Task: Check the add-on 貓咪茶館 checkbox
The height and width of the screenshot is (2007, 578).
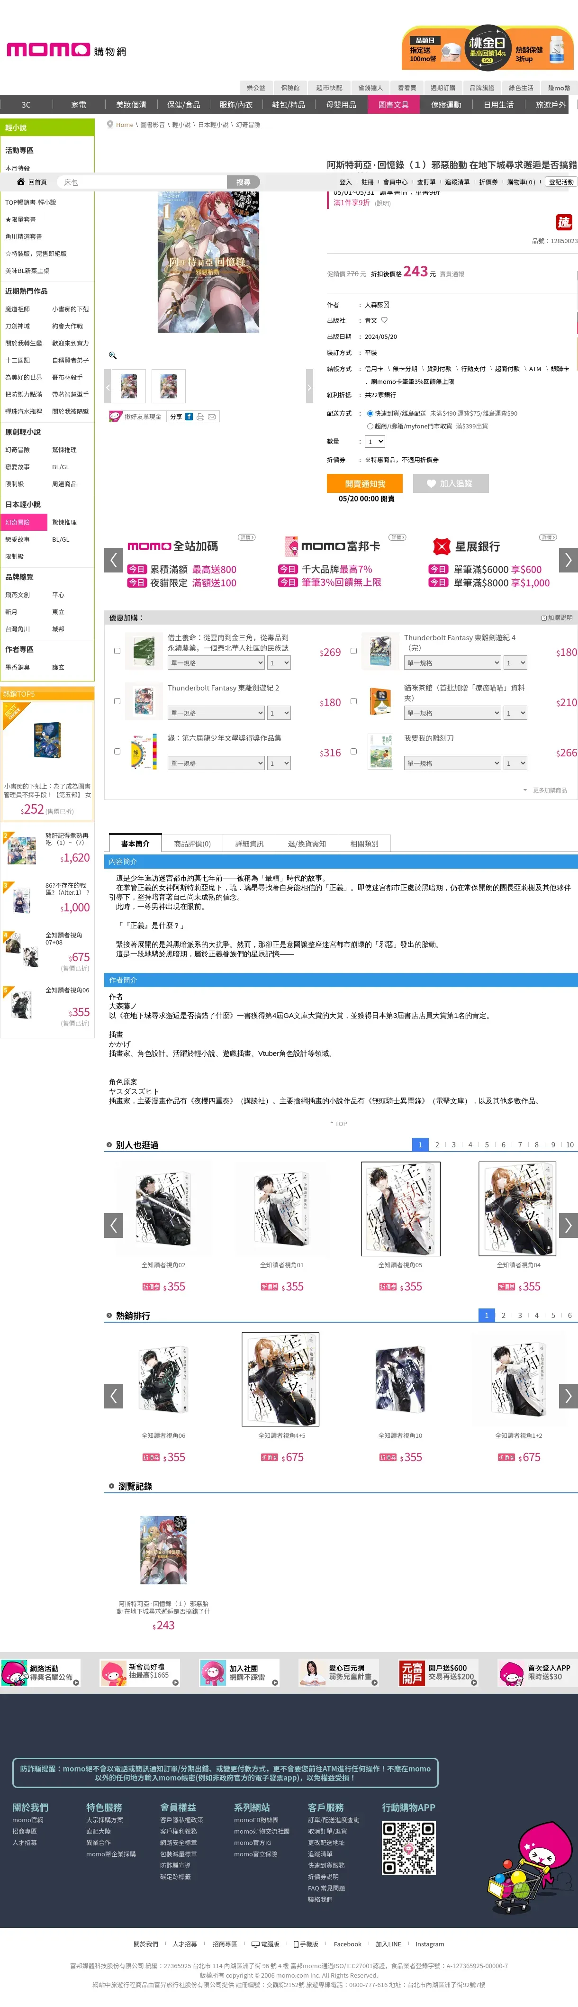Action: pyautogui.click(x=353, y=701)
